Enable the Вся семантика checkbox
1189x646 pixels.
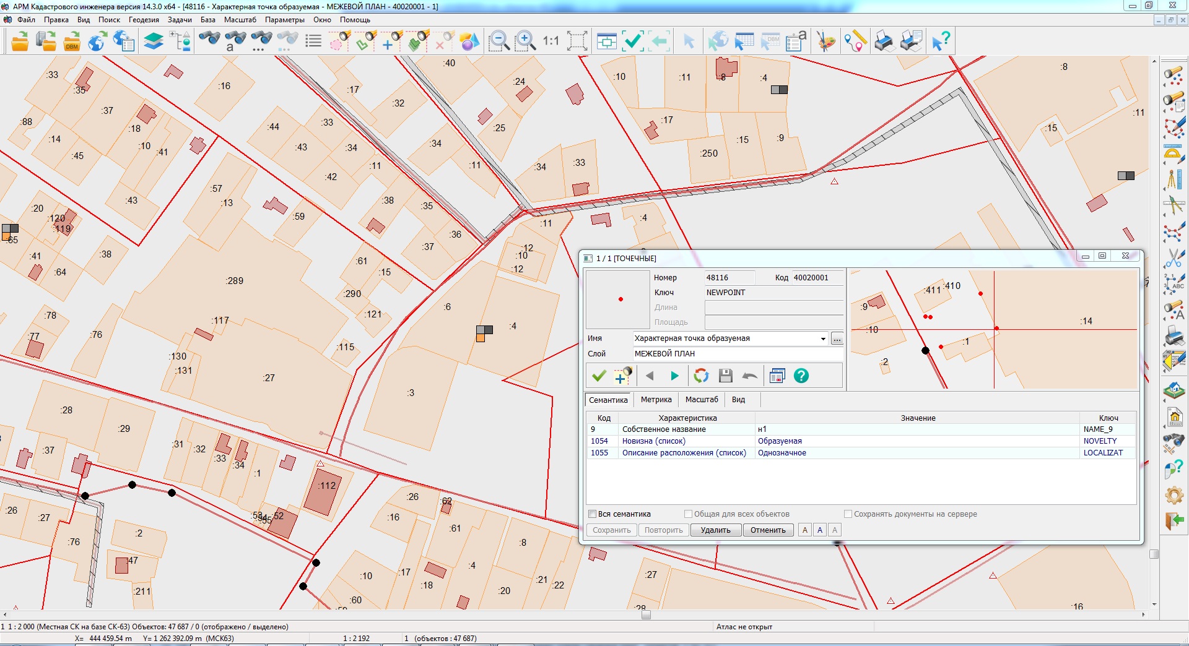[592, 514]
